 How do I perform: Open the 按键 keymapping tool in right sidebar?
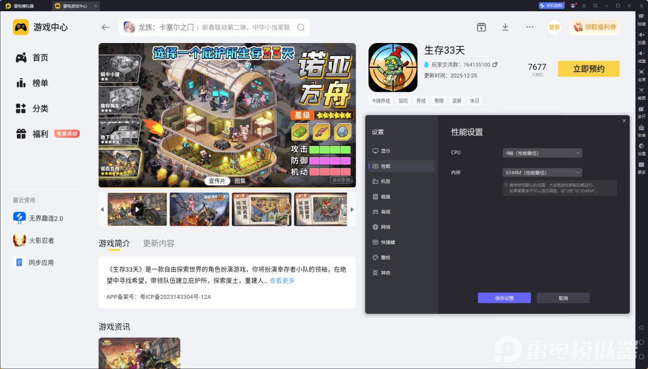coord(641,19)
